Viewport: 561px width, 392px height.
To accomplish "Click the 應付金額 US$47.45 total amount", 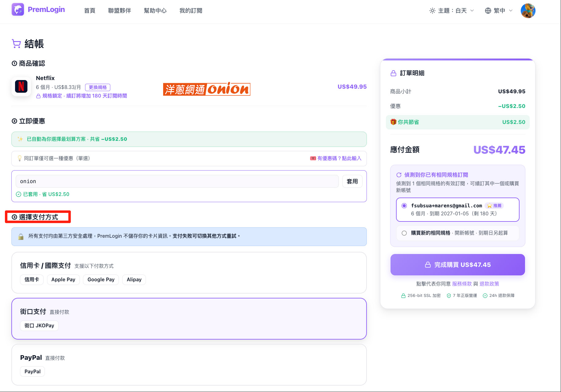I will tap(499, 150).
